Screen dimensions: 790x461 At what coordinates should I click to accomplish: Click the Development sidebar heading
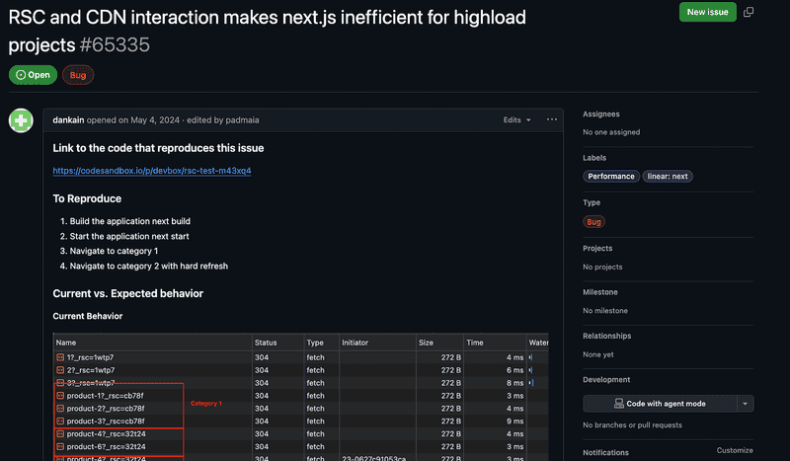(606, 380)
